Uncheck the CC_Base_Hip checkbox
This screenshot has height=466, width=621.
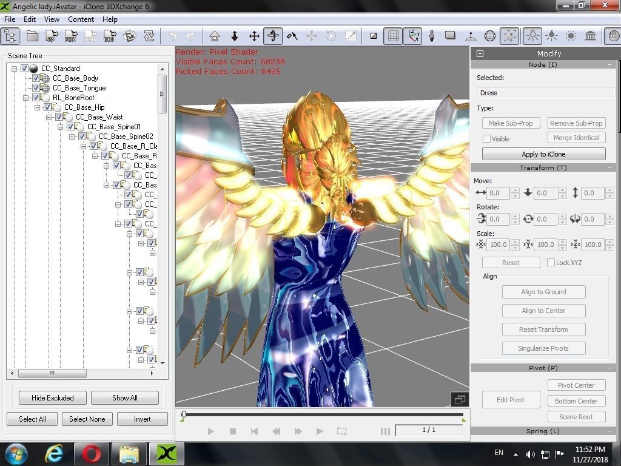[x=47, y=107]
